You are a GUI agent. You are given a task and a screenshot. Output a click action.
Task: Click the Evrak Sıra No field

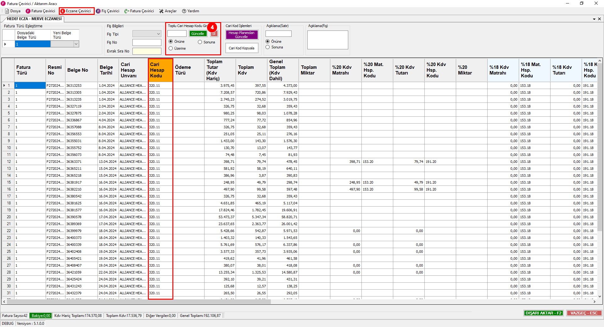(147, 51)
